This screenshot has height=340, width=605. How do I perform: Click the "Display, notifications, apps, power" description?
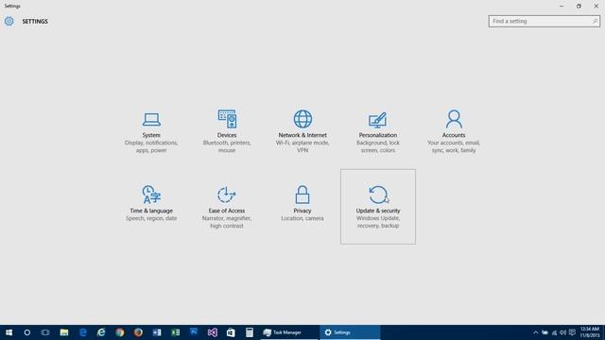(151, 146)
